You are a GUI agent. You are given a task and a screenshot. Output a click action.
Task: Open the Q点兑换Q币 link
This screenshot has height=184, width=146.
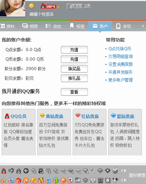tap(120, 49)
